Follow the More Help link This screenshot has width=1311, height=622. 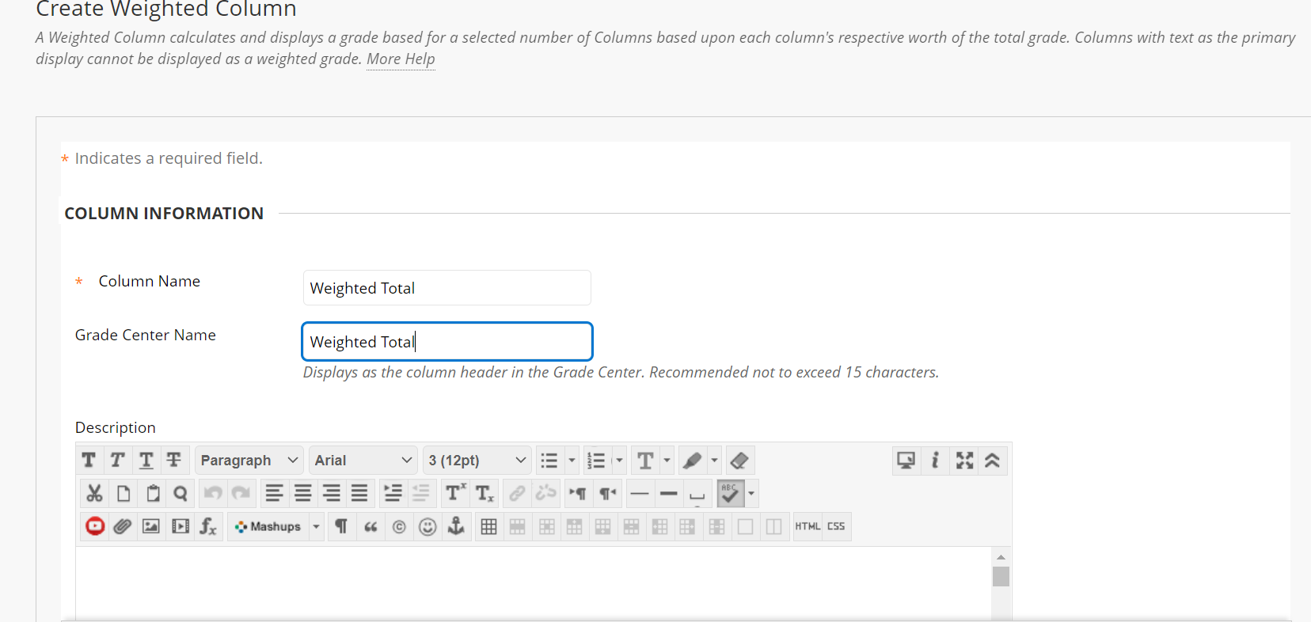(x=401, y=59)
